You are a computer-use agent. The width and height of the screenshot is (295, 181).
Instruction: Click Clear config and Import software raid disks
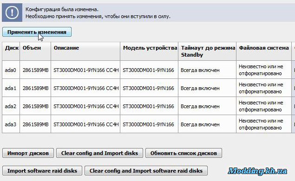click(x=146, y=171)
